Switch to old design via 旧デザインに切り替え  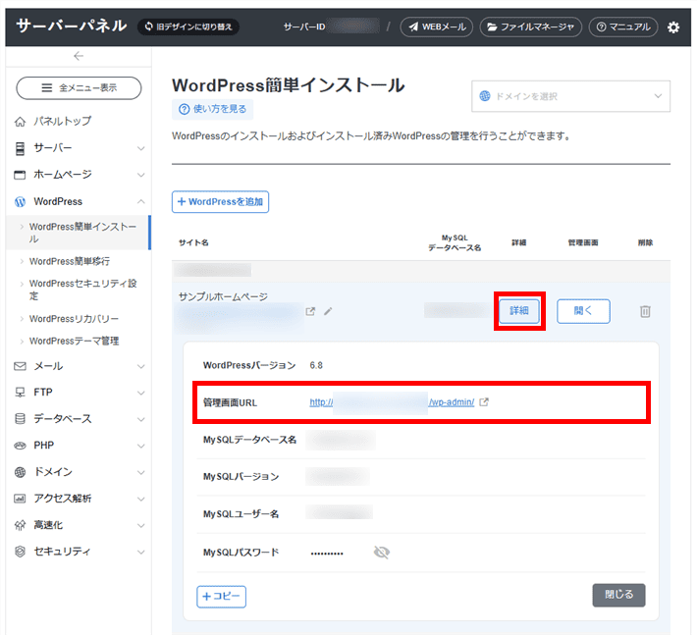coord(188,26)
